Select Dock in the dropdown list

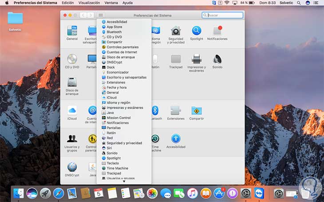click(x=124, y=67)
